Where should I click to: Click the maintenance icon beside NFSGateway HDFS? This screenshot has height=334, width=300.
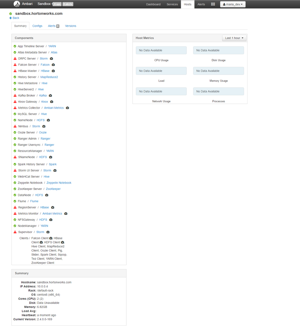click(x=51, y=220)
